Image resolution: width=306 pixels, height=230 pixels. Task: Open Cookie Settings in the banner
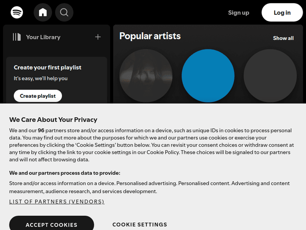(140, 224)
